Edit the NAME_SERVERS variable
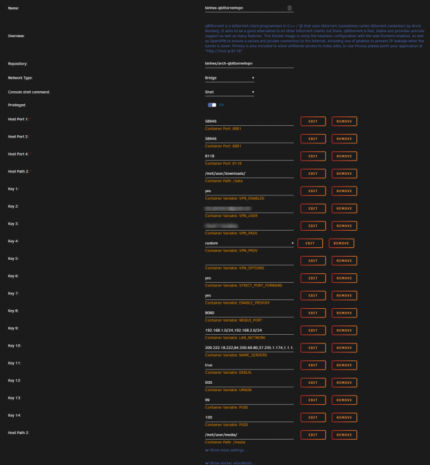 point(313,348)
